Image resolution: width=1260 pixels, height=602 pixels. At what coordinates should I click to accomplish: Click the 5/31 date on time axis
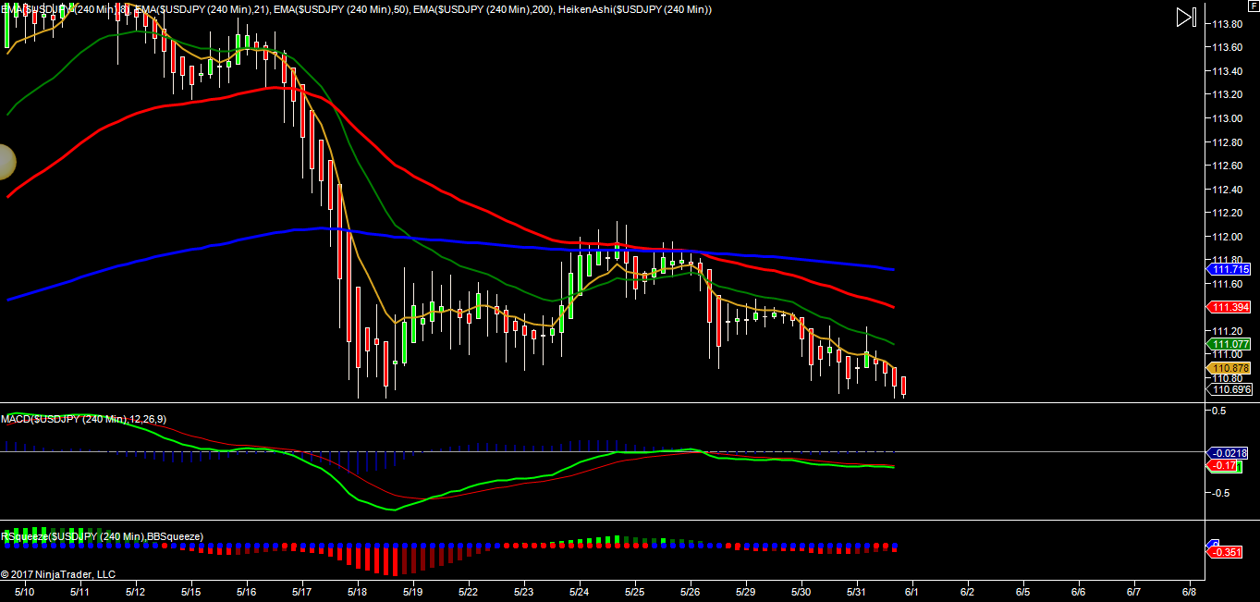point(857,591)
